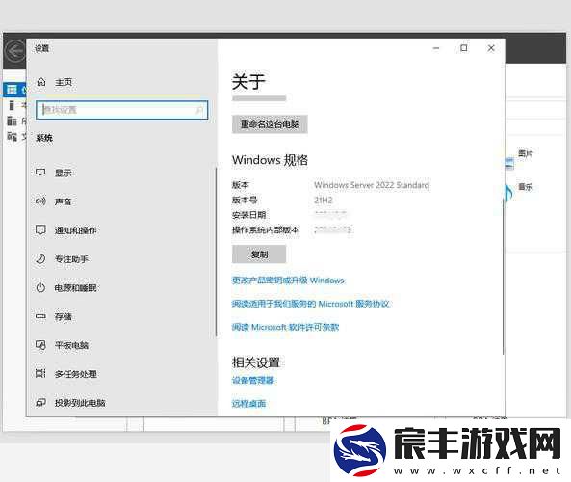Viewport: 571px width, 482px height.
Task: Click the 安装日期 label
Action: 249,215
